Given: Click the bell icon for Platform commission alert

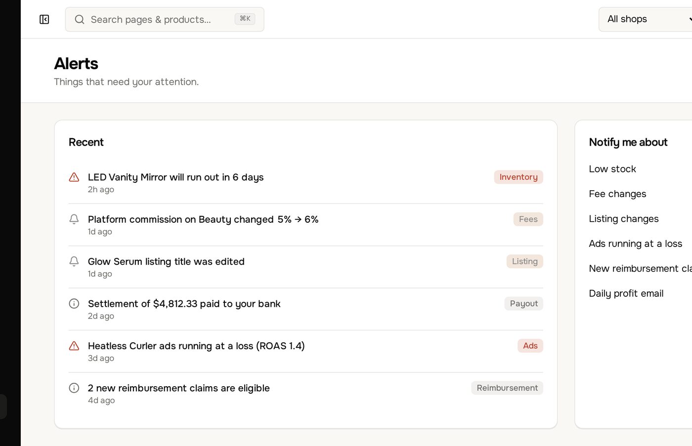Looking at the screenshot, I should (74, 219).
